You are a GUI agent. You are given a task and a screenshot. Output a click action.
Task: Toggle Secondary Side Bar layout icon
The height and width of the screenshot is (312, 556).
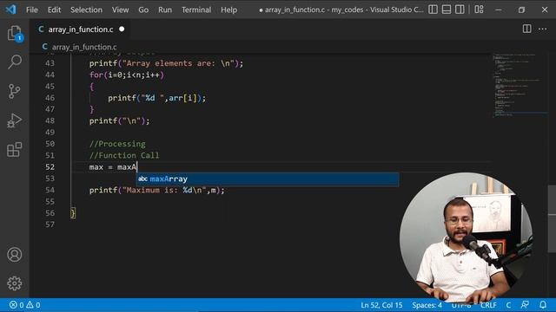coord(460,10)
